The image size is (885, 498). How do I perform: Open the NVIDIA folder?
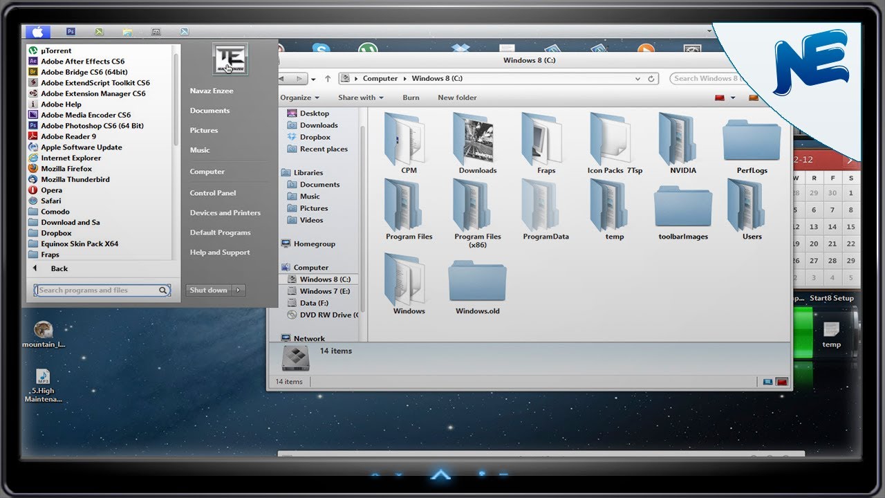683,143
